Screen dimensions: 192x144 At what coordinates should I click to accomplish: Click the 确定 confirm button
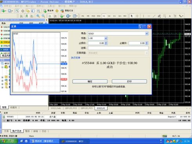[x=90, y=81]
